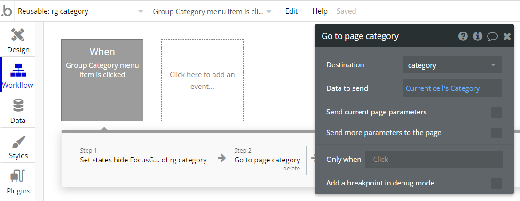Open the Edit menu
520x201 pixels.
292,11
